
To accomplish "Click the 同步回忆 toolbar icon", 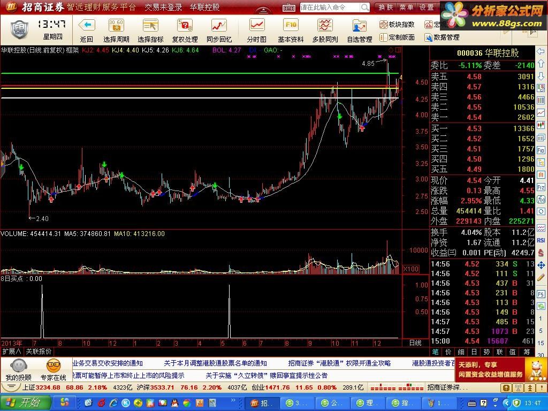I will tap(219, 26).
